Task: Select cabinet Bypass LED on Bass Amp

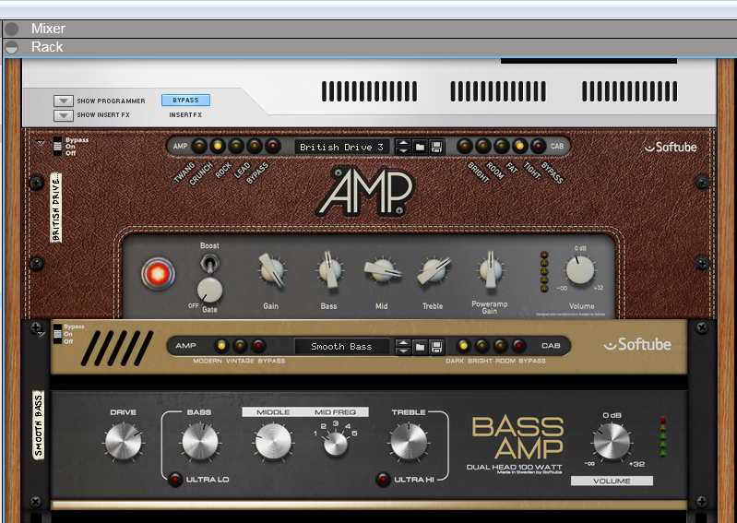Action: (518, 346)
